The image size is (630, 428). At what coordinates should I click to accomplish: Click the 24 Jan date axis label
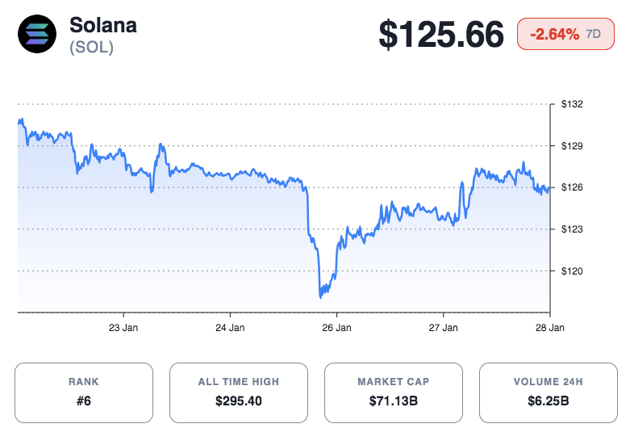230,328
